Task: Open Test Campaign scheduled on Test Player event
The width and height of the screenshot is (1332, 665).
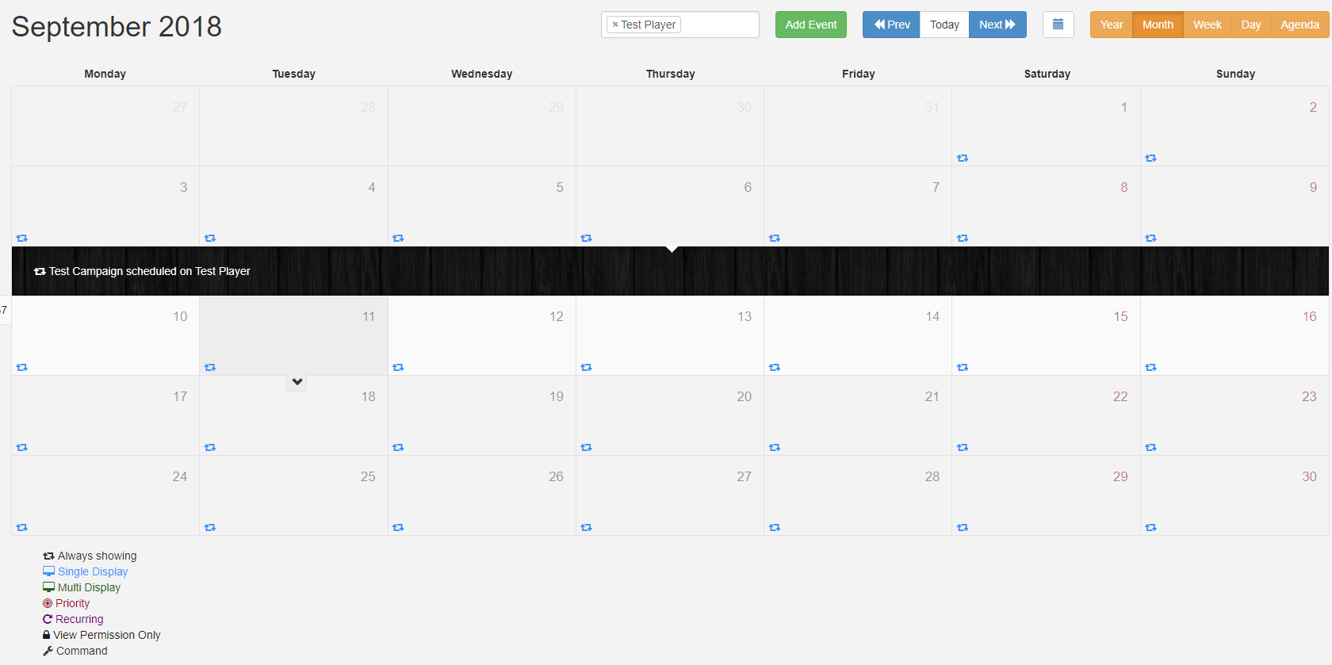Action: coord(149,271)
